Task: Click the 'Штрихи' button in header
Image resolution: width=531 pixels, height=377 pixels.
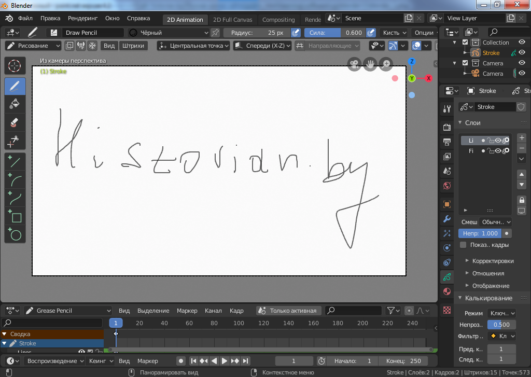Action: click(133, 46)
